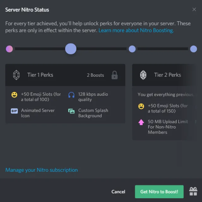Viewport: 202px width, 202px height.
Task: Open Manage your Nitro subscription link
Action: coord(41,170)
